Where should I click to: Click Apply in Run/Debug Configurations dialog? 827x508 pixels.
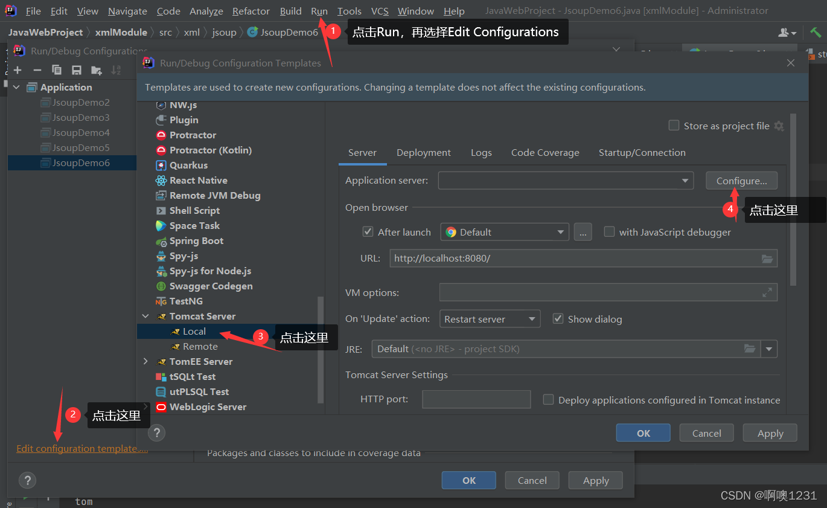[596, 480]
